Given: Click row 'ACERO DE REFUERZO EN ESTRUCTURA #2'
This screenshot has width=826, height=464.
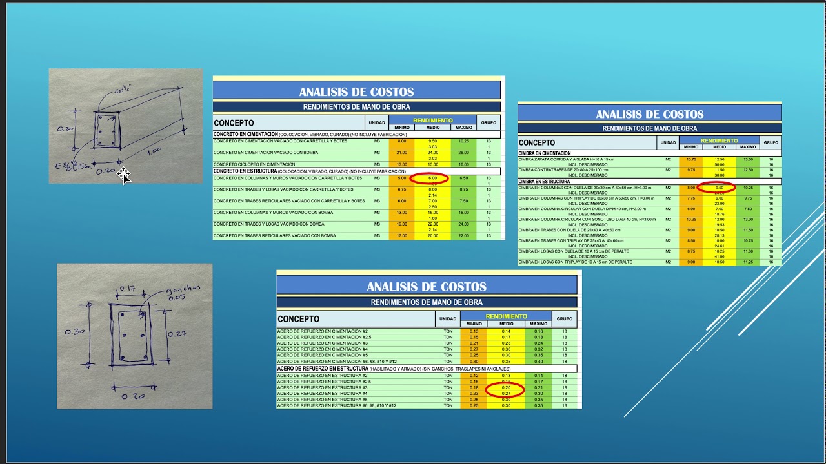Looking at the screenshot, I should (x=427, y=375).
